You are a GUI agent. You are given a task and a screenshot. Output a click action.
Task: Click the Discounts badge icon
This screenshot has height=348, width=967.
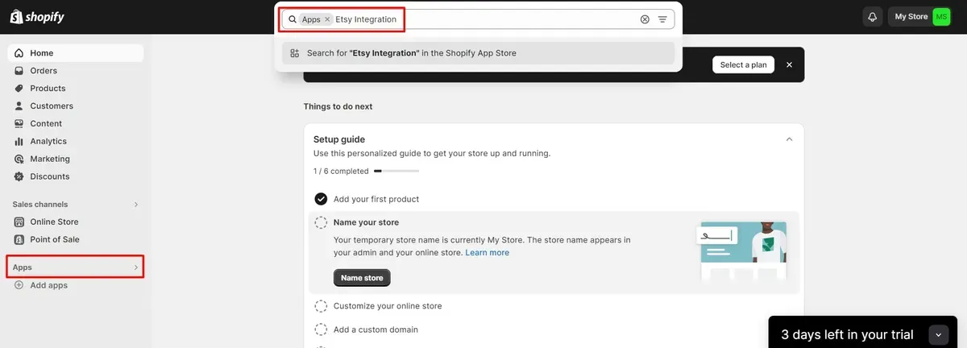[19, 176]
